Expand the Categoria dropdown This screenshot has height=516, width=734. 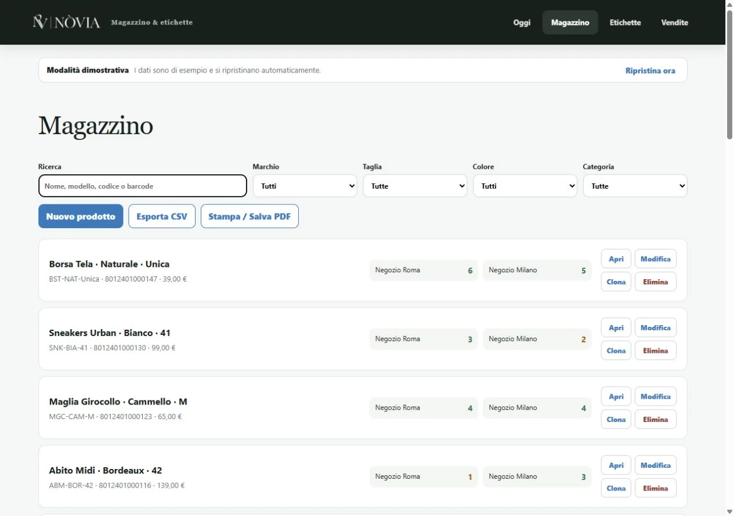coord(635,186)
